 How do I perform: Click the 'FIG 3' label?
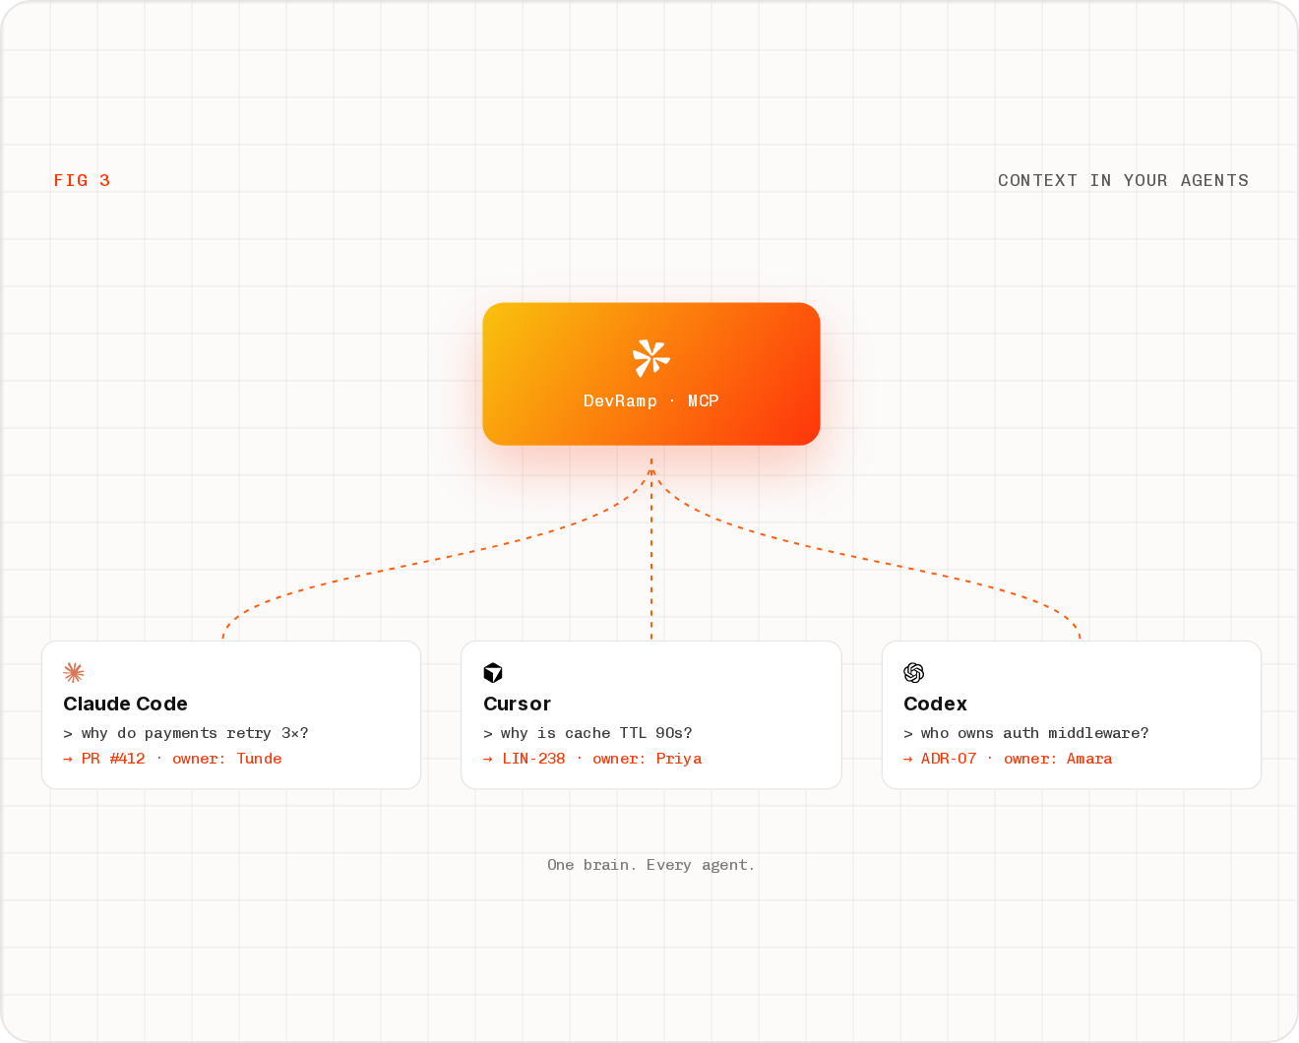tap(82, 180)
